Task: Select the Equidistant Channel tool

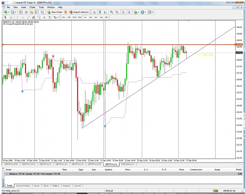Action: (33, 17)
